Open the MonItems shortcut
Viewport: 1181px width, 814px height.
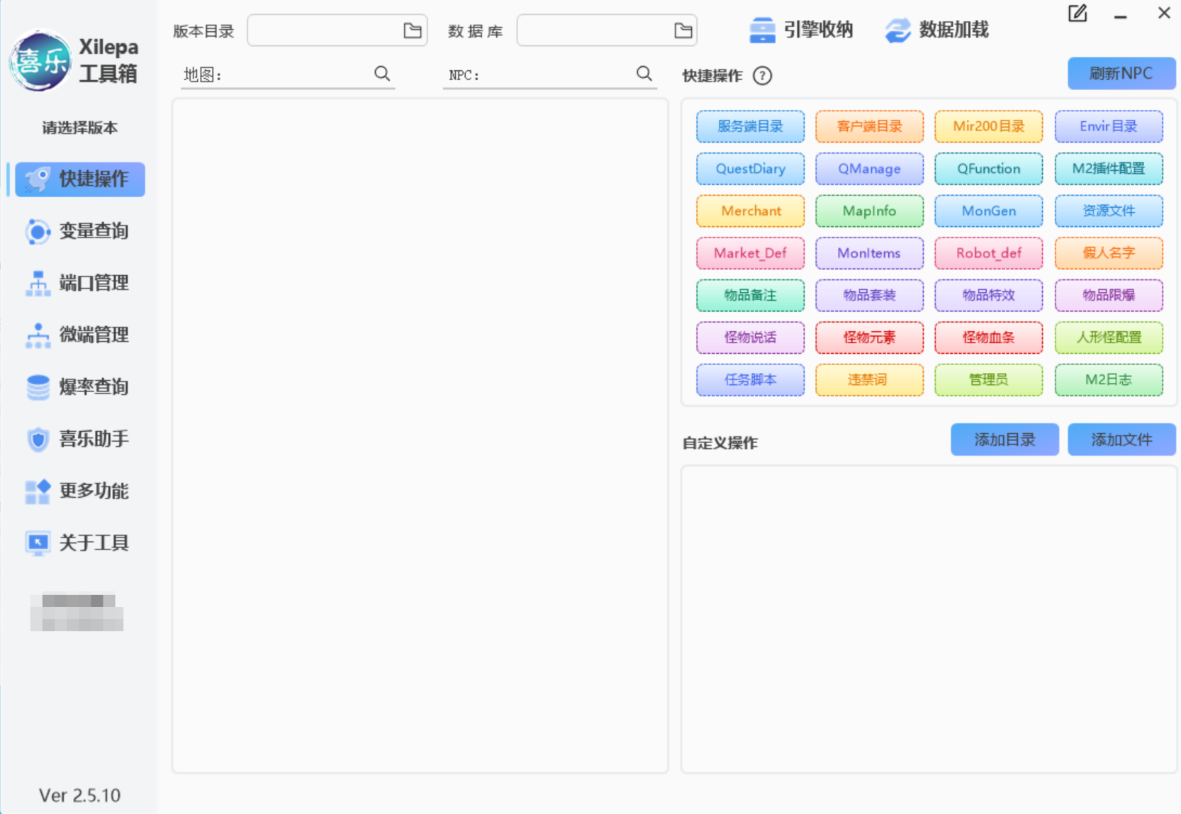coord(869,253)
